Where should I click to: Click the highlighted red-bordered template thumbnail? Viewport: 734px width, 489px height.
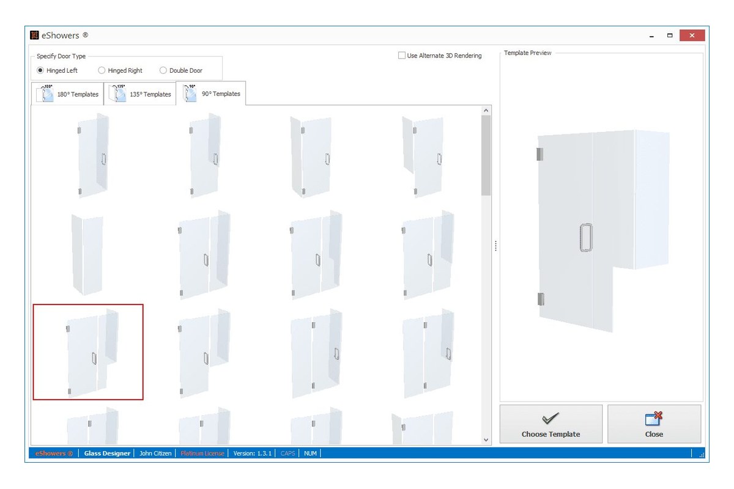click(88, 352)
